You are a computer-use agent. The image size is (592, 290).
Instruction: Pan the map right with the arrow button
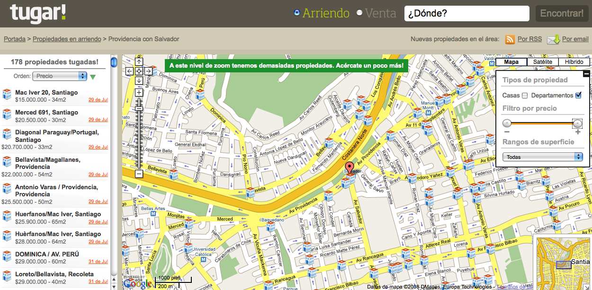click(x=148, y=71)
